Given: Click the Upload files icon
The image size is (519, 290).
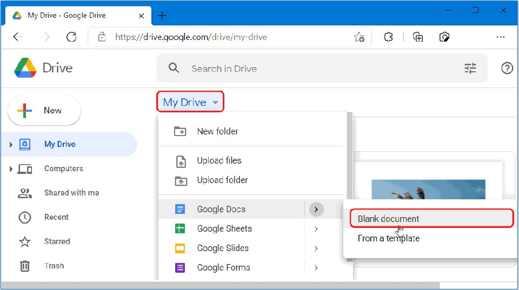Looking at the screenshot, I should pos(181,161).
